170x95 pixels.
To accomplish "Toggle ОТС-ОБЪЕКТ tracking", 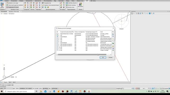I will click(x=29, y=88).
